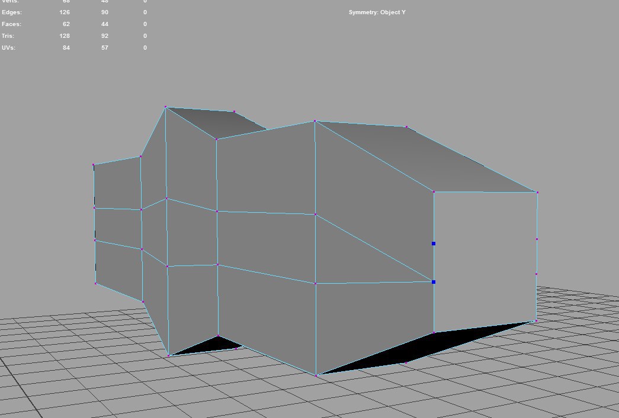Click the Faces count value 62
The height and width of the screenshot is (418, 619).
point(66,24)
